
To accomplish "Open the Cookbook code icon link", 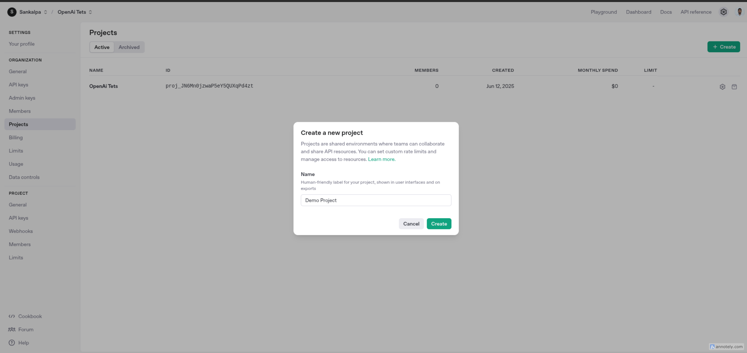I will (x=12, y=316).
